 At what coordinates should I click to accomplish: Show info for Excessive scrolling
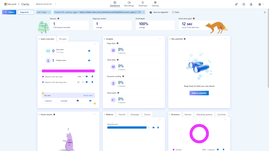click(x=123, y=76)
